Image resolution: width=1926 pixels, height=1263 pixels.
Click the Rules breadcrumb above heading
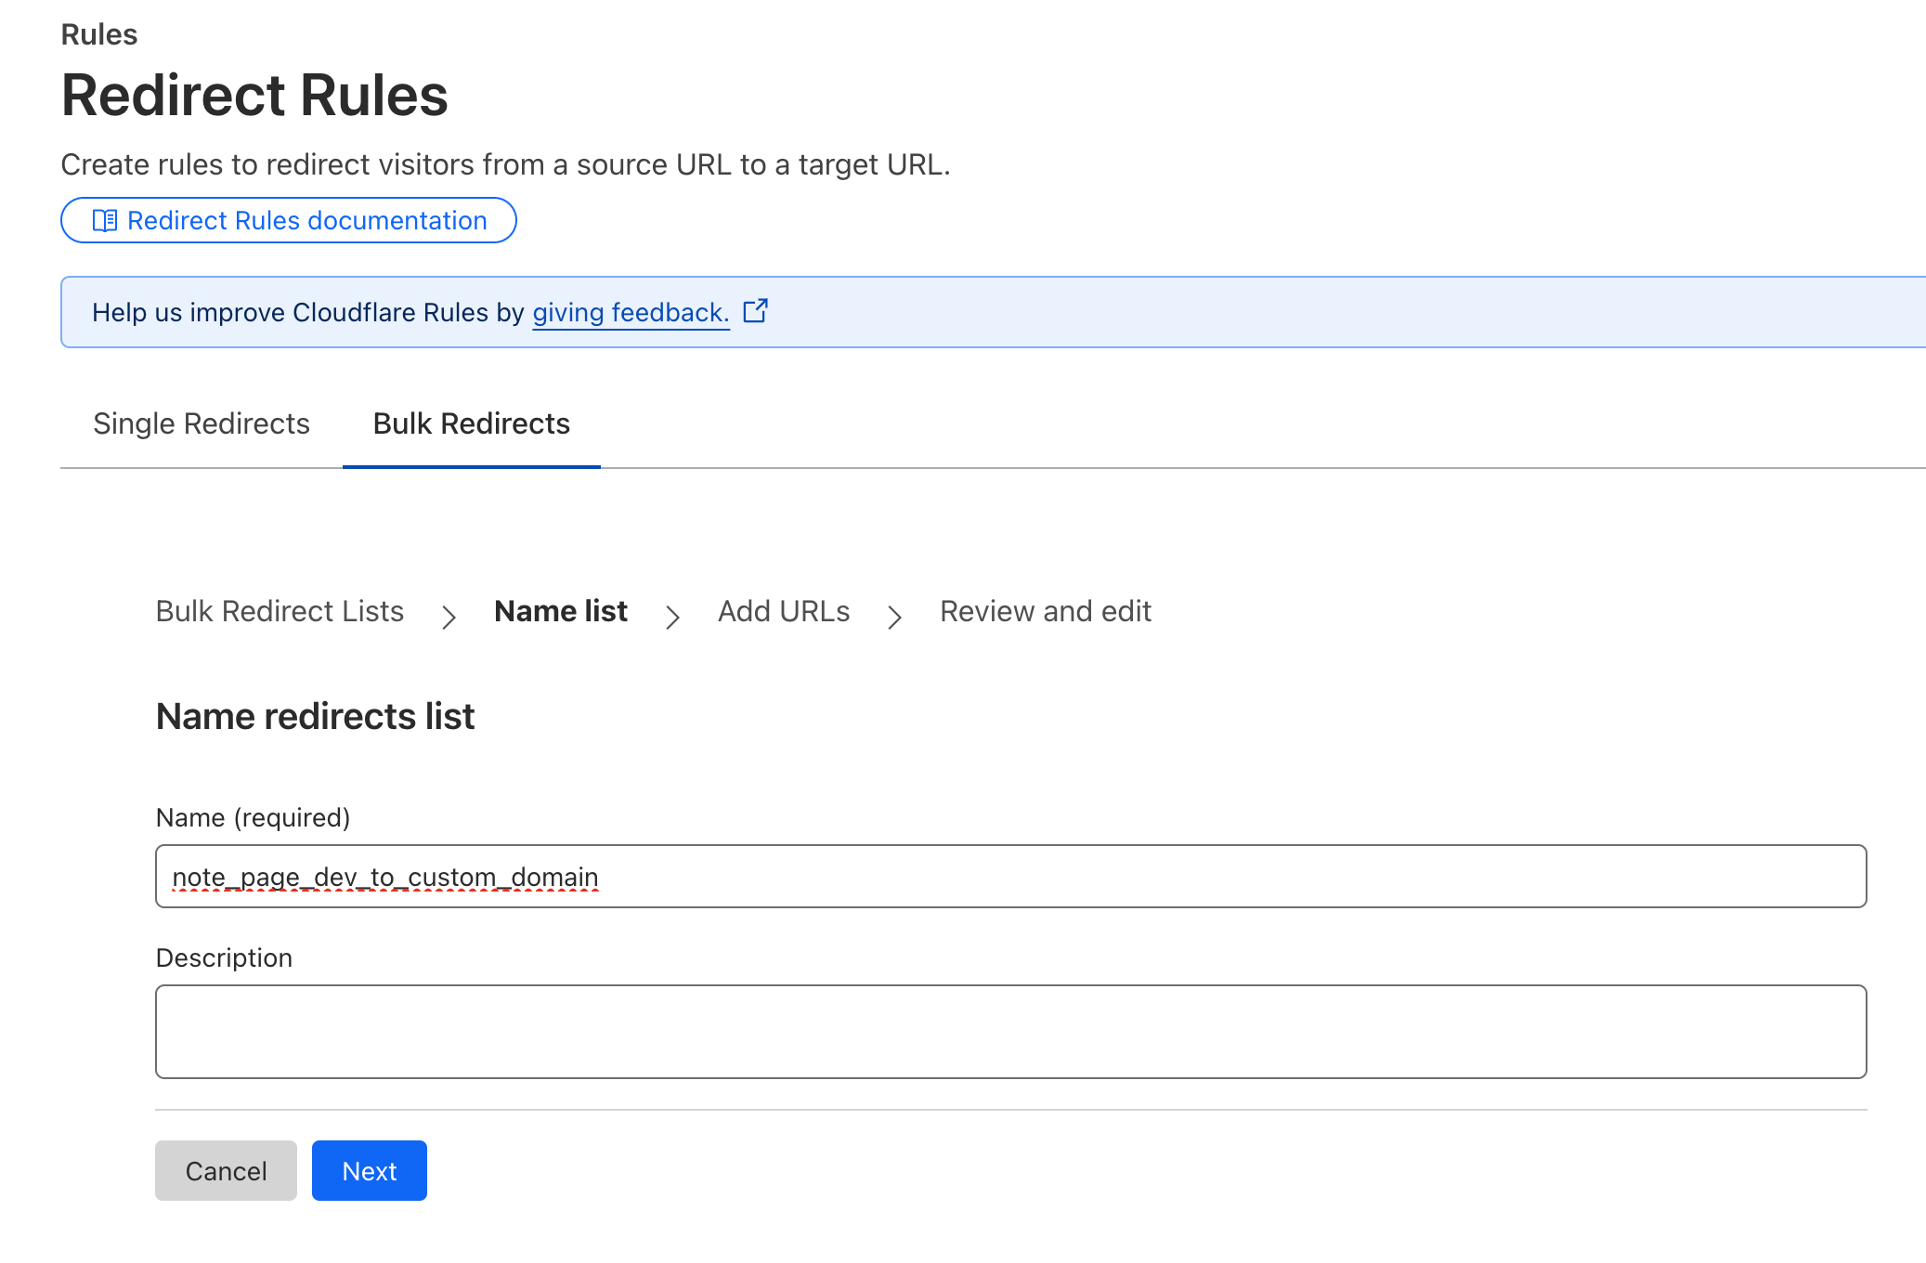pos(99,34)
